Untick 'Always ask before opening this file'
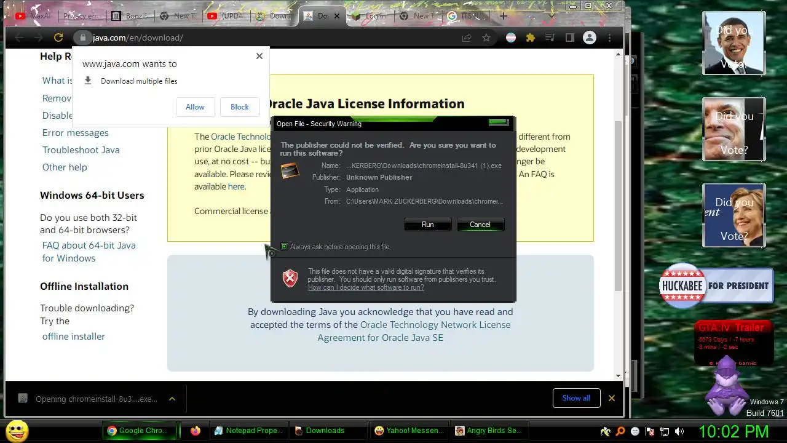 (x=284, y=247)
